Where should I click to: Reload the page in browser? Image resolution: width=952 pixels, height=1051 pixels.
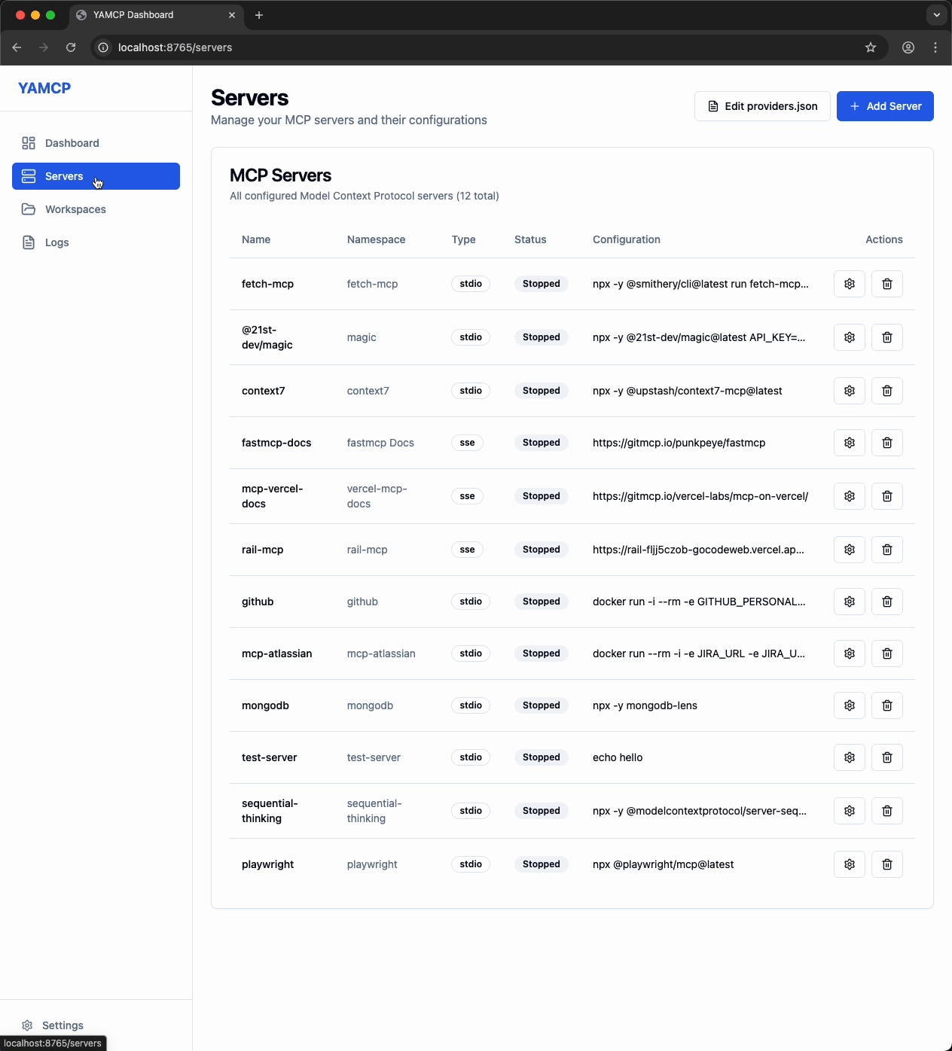point(71,47)
